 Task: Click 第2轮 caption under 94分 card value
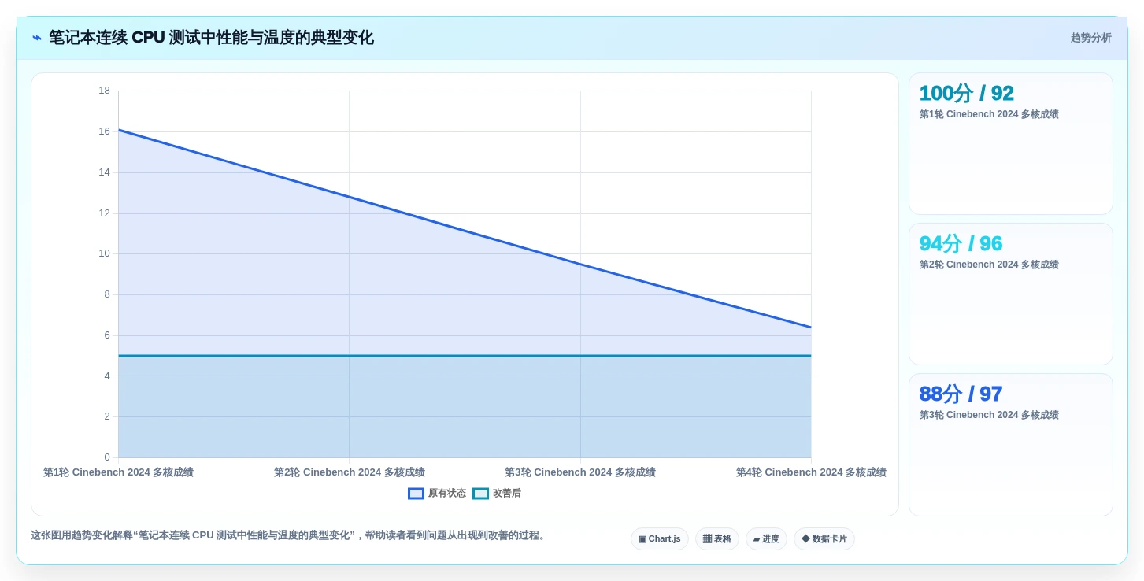[989, 265]
